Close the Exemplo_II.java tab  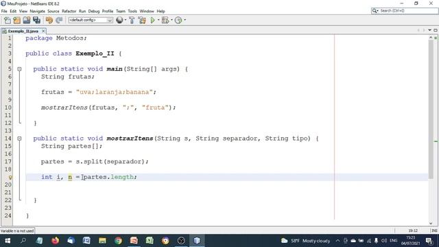pos(43,31)
